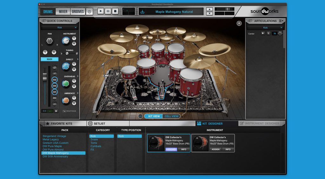The width and height of the screenshot is (325, 179).
Task: Click the Pan knob
Action: tap(50, 41)
